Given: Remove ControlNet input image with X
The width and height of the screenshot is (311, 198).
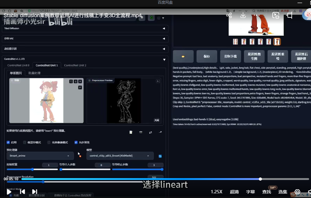Looking at the screenshot, I should pyautogui.click(x=80, y=81).
